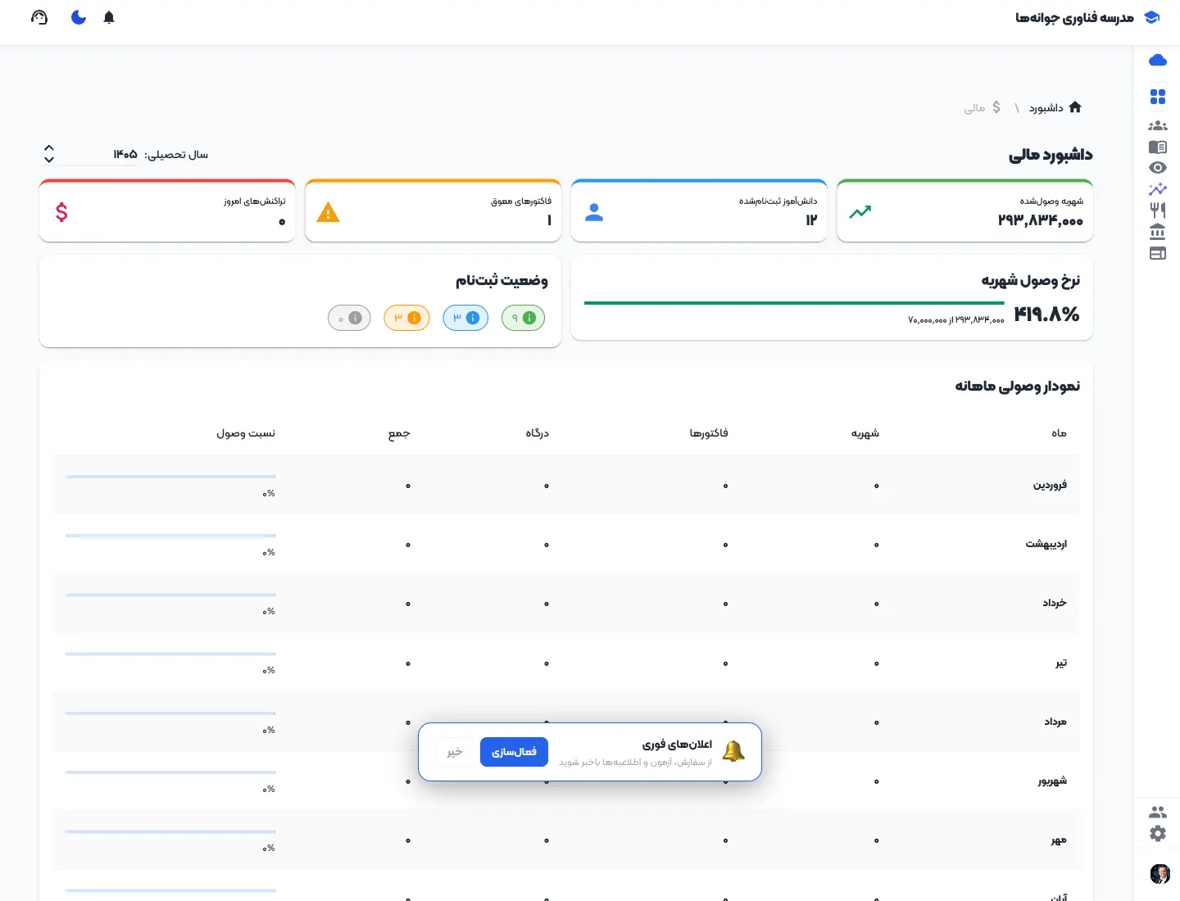Open the three-people group icon in sidebar
Screen dimensions: 1180x901
click(x=1157, y=126)
